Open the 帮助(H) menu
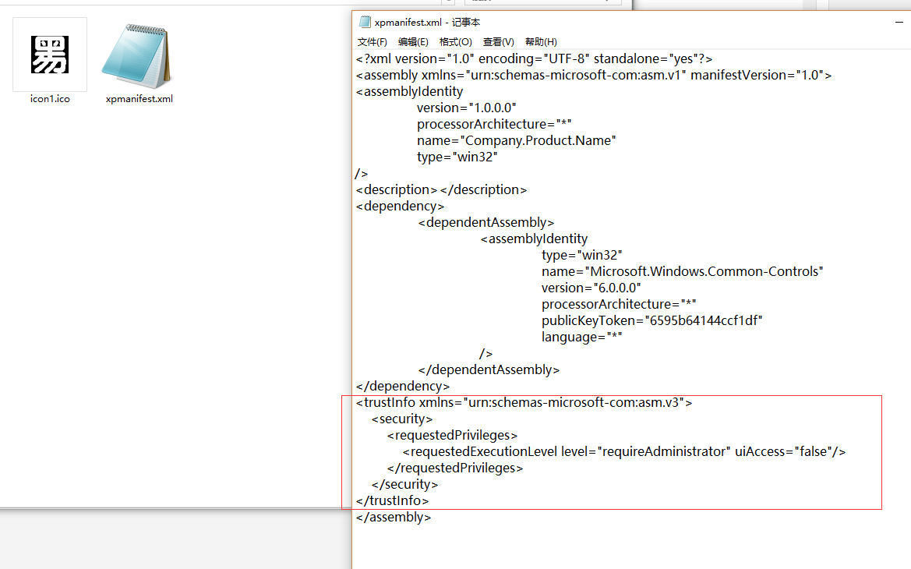This screenshot has height=569, width=911. point(541,42)
